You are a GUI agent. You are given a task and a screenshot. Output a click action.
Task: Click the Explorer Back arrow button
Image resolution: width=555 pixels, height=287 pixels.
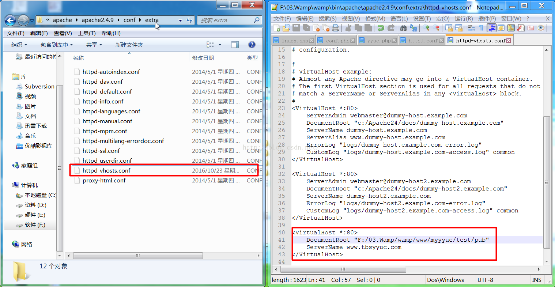[x=11, y=20]
